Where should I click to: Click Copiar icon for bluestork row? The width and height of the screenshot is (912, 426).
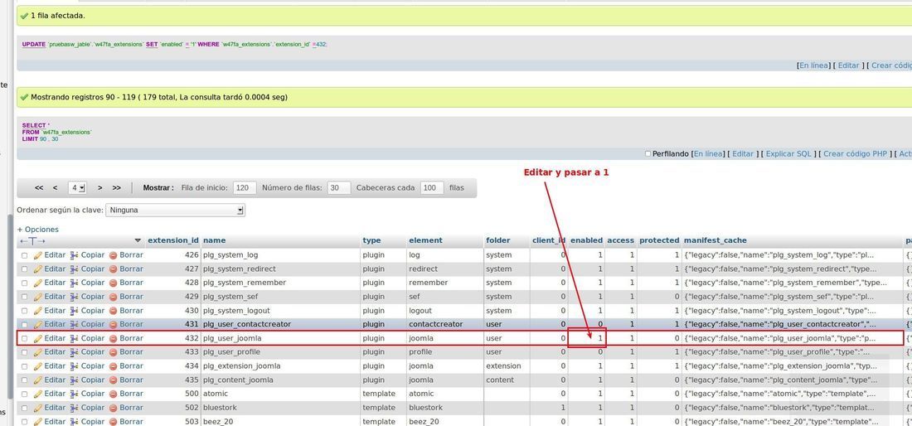[x=75, y=408]
